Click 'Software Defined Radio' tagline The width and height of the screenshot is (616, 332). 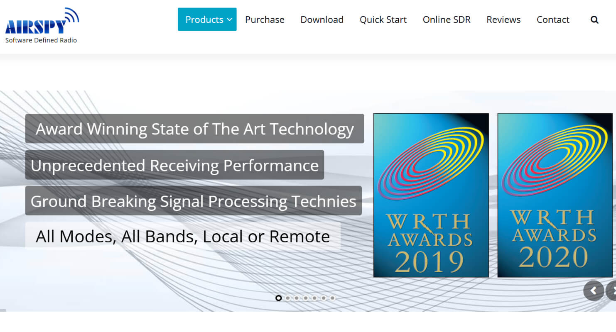pyautogui.click(x=41, y=40)
